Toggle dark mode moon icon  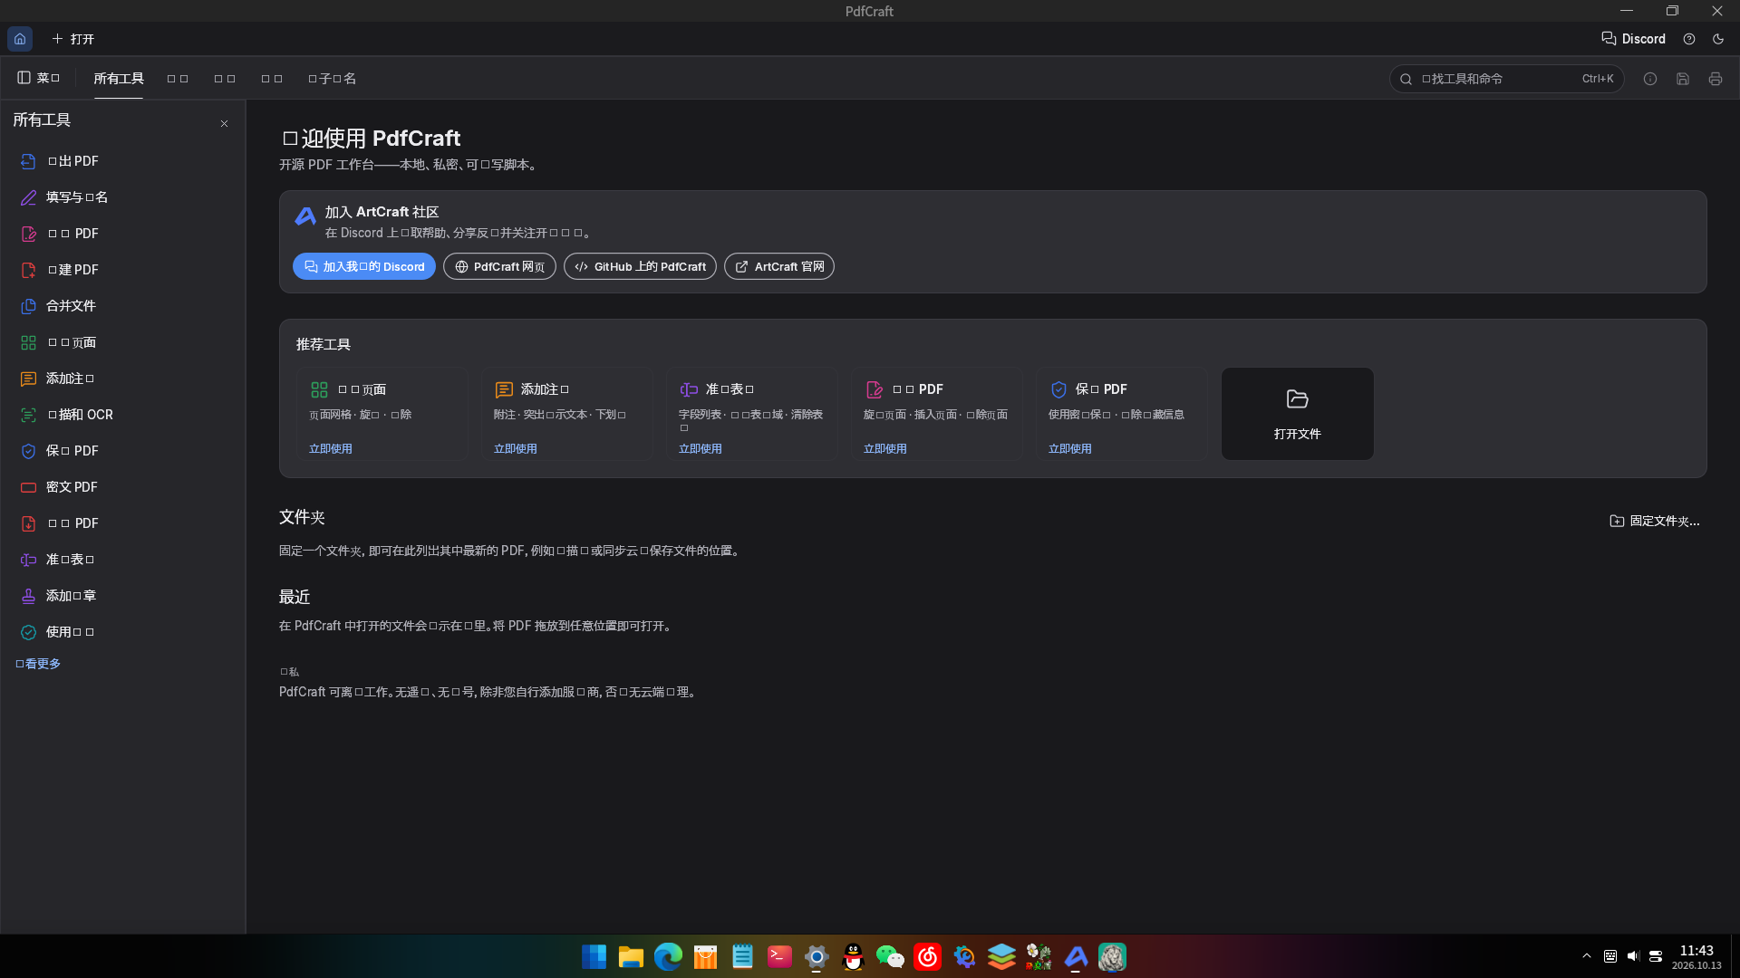click(1718, 39)
